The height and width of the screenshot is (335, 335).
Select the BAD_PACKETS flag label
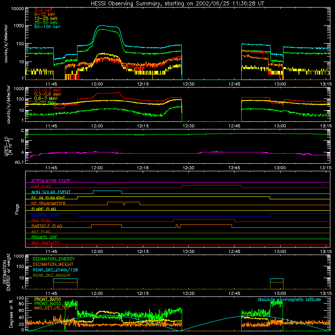tap(46, 243)
